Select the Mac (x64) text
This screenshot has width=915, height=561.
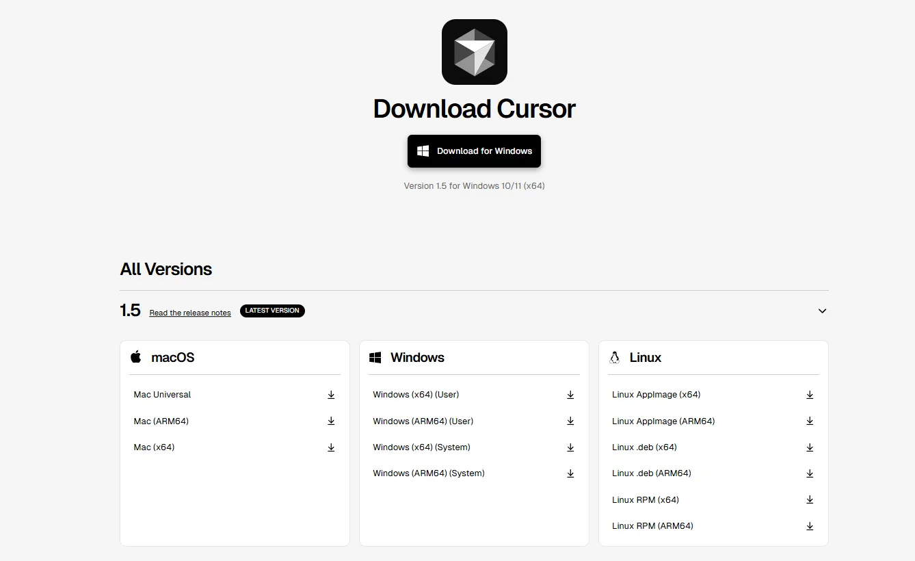point(154,447)
